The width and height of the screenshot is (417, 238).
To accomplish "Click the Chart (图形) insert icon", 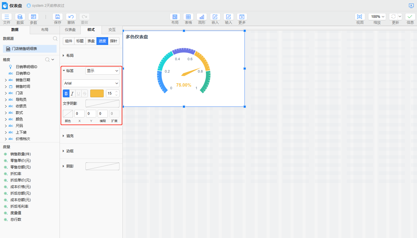I will point(202,17).
